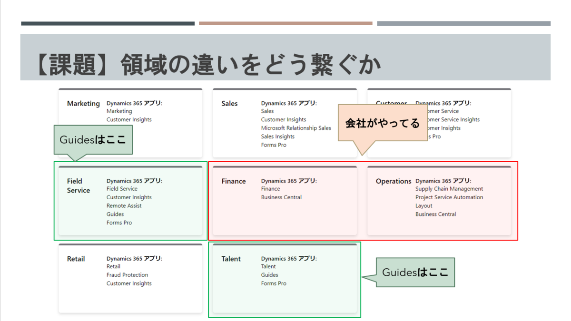The height and width of the screenshot is (321, 571).
Task: Click Guides in the Field Service card
Action: 115,214
